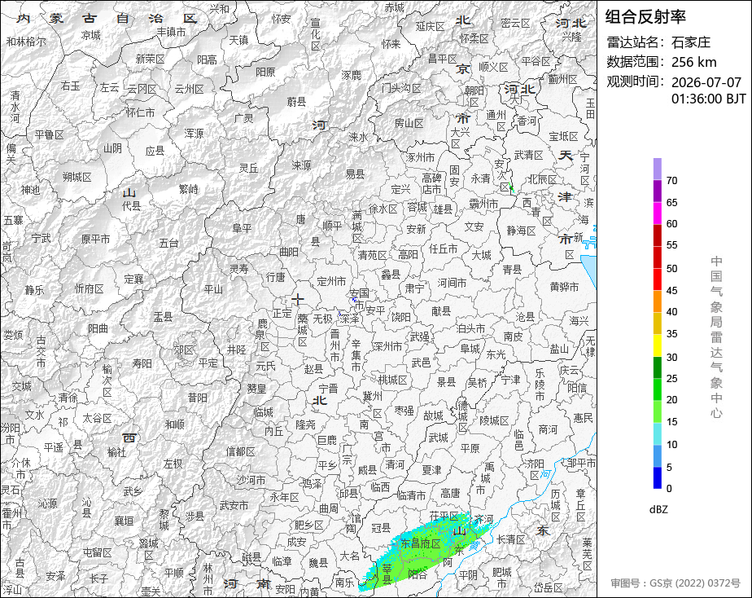This screenshot has height=598, width=752.
Task: Click the 60–65 dBZ magenta legend swatch
Action: [657, 213]
